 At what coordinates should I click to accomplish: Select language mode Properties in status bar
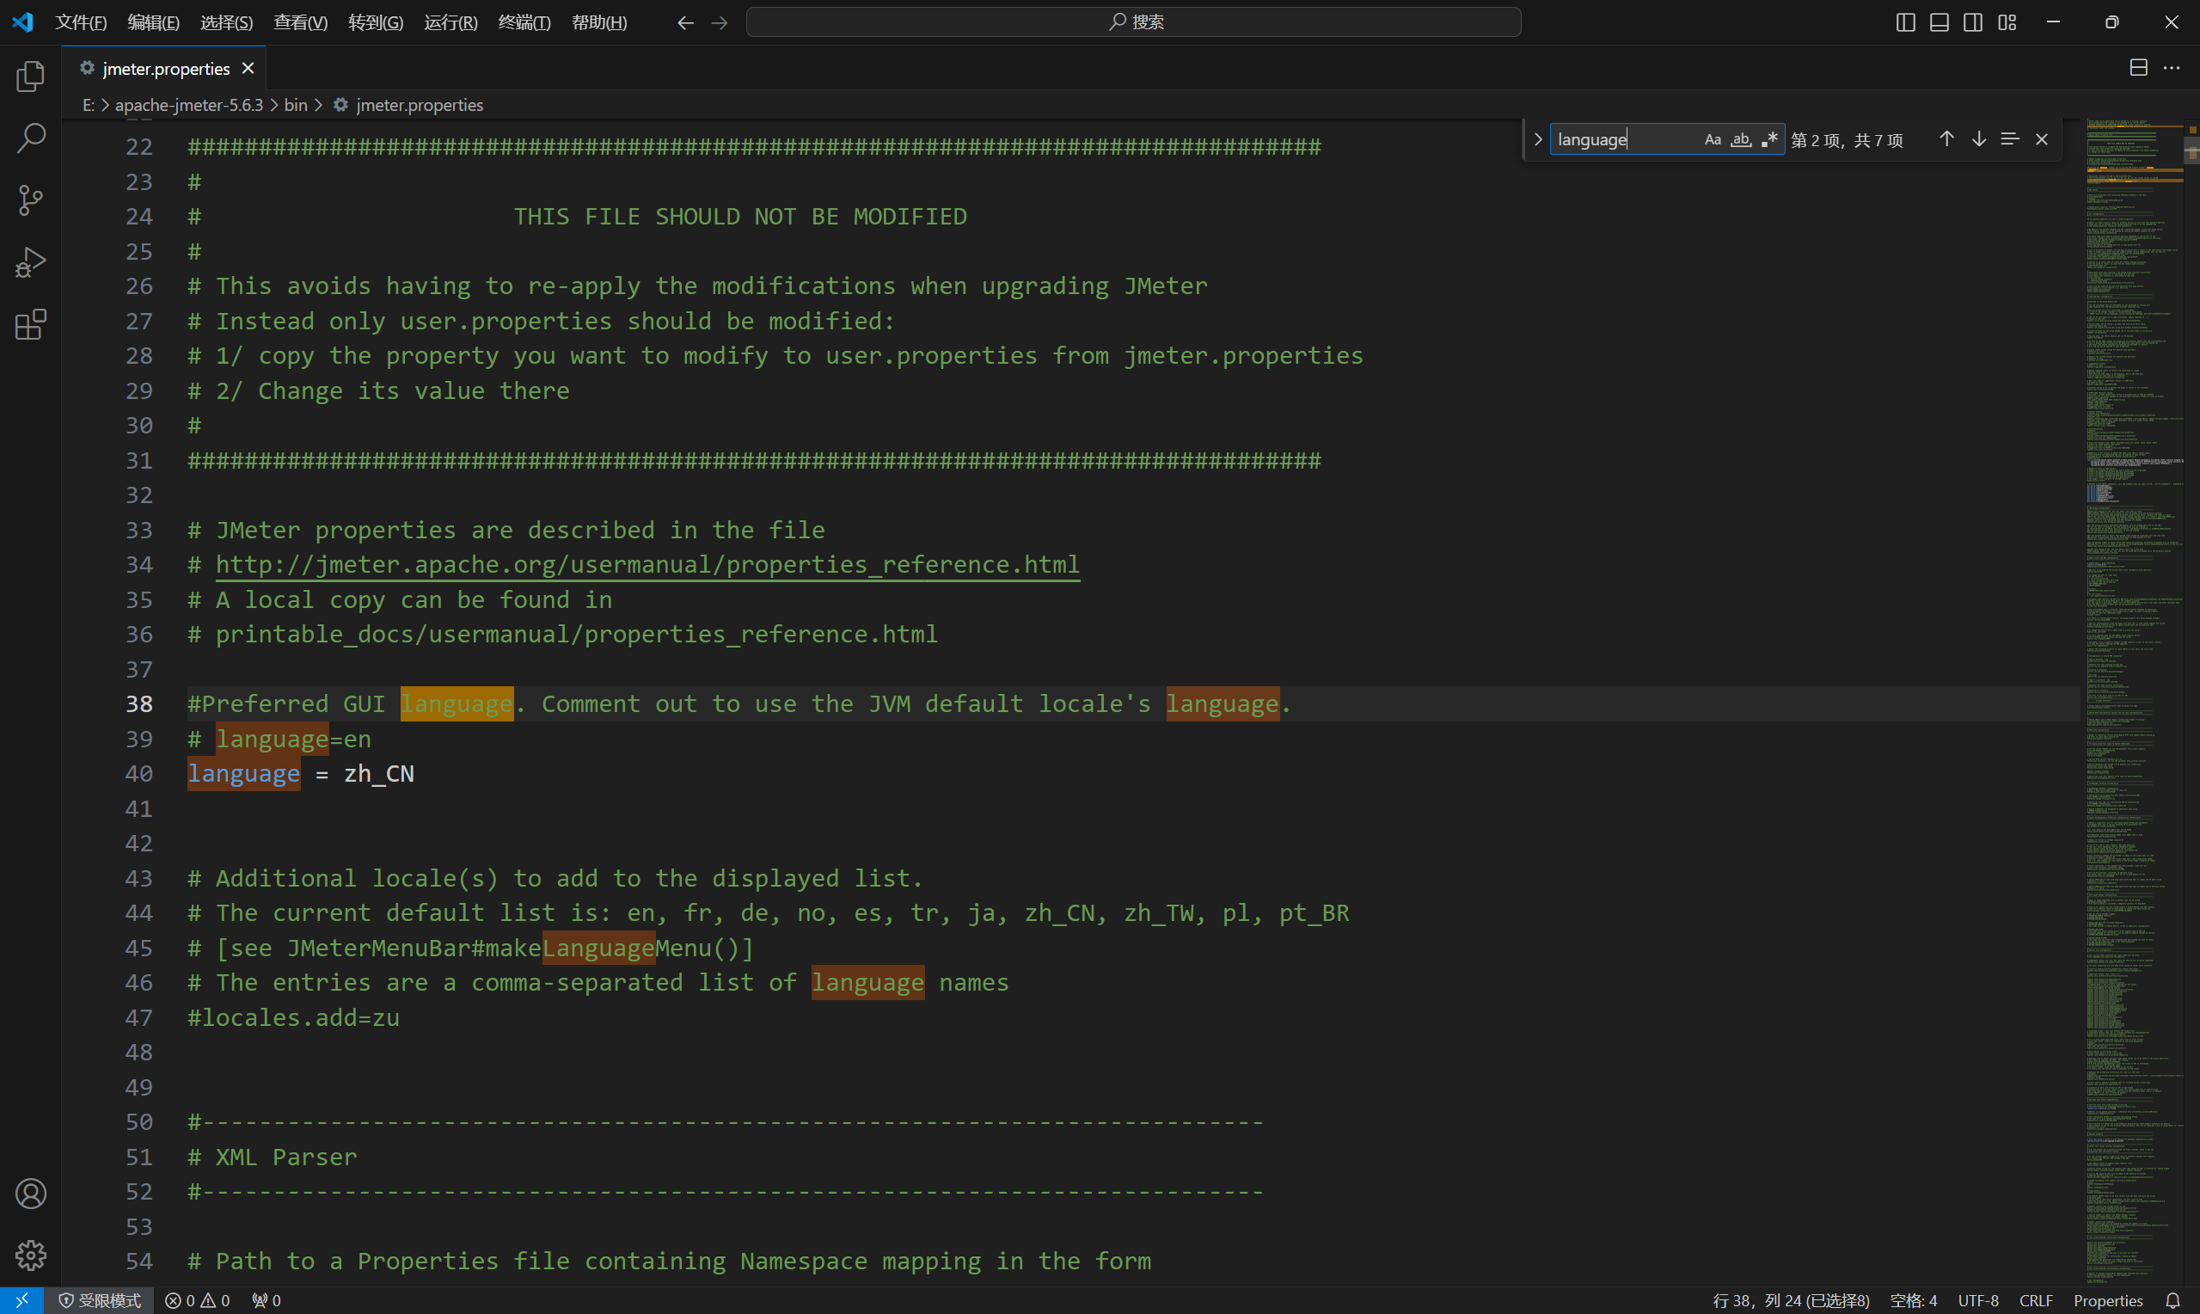pos(2108,1300)
